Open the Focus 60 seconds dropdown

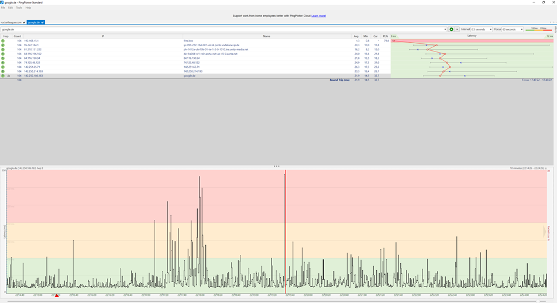(x=513, y=29)
